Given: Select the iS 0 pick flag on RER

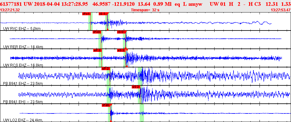Looking at the screenshot, I should 121,32.
